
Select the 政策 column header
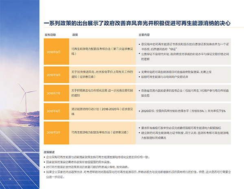[x=75, y=35]
